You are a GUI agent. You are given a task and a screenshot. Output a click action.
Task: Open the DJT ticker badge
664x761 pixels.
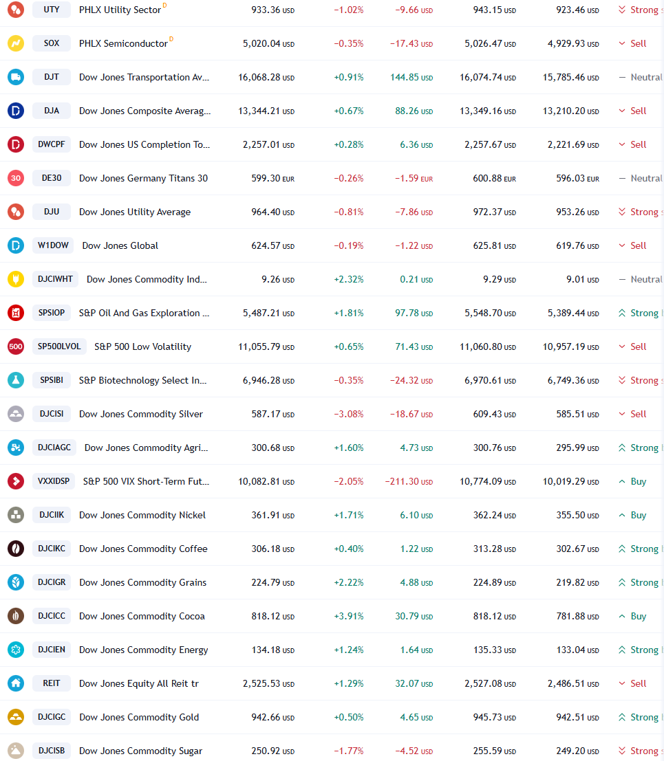point(52,77)
